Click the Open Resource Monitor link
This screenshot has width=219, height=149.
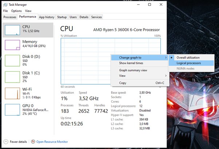[52, 142]
